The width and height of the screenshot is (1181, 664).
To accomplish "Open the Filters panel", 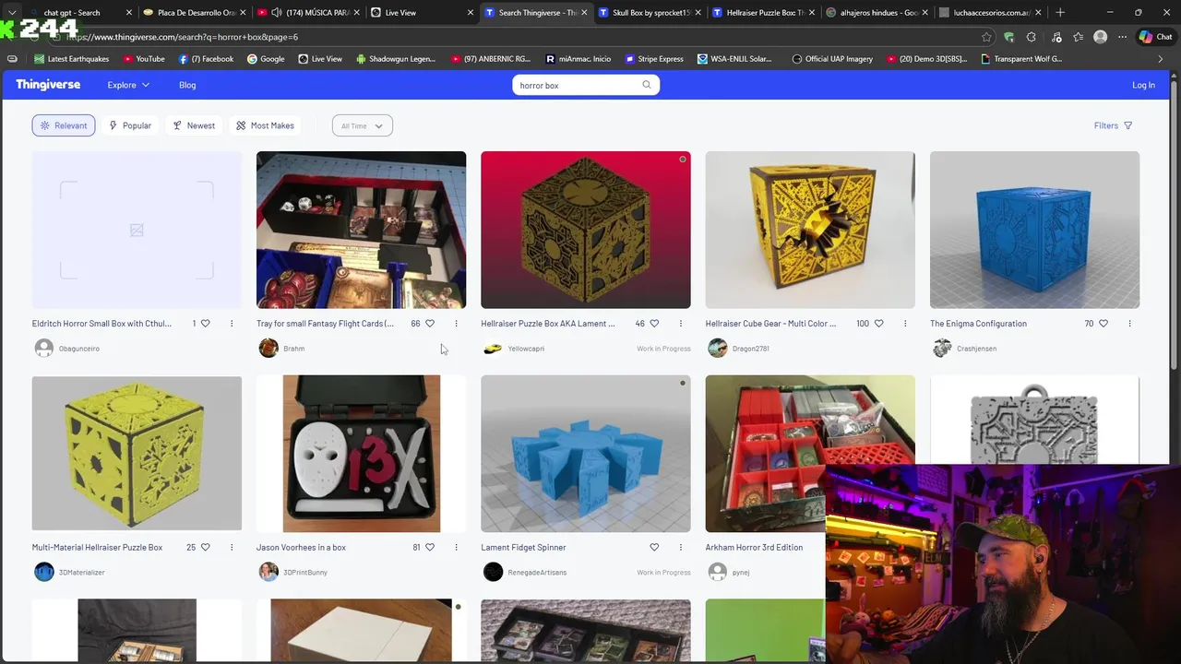I will 1114,125.
